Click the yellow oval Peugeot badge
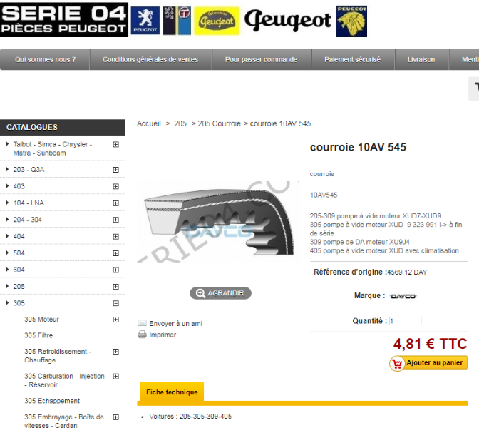Viewport: 479px width, 428px height. [217, 21]
